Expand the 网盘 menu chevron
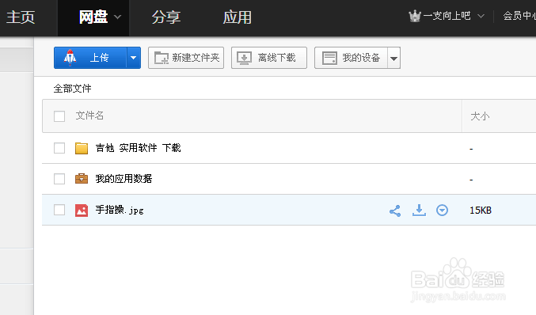 pos(117,17)
